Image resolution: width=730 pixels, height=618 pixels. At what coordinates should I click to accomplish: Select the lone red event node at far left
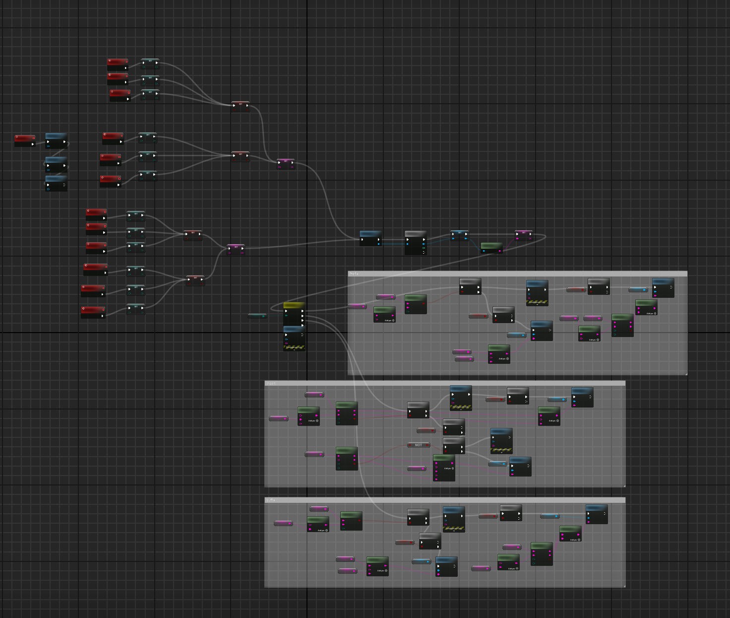25,140
